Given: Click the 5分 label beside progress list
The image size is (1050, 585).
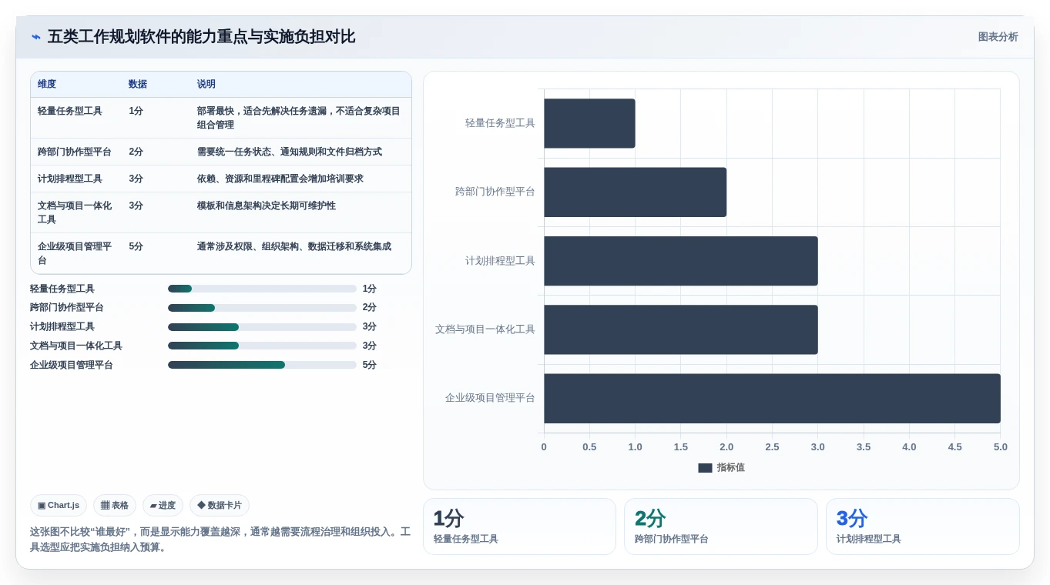Looking at the screenshot, I should pyautogui.click(x=370, y=365).
